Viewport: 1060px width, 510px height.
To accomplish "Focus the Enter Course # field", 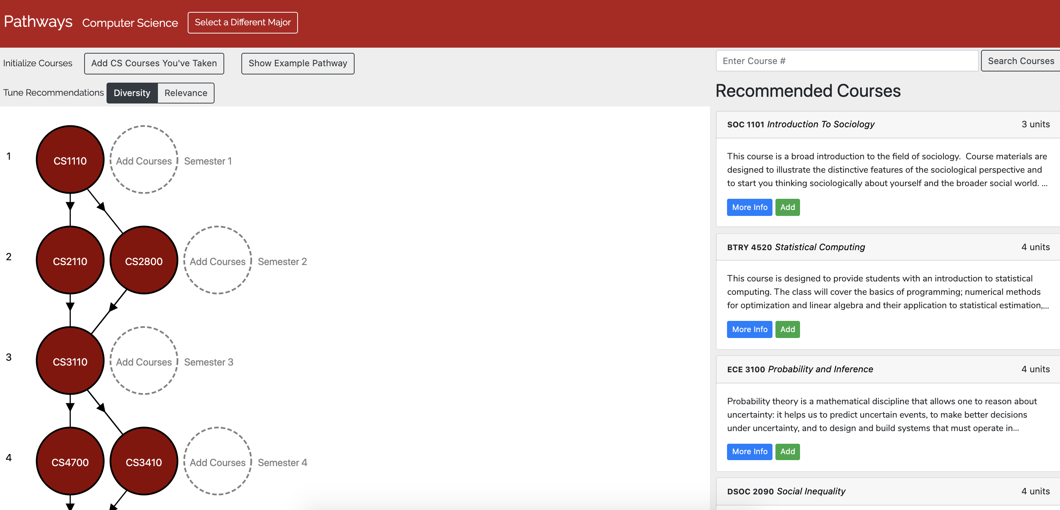I will [847, 61].
